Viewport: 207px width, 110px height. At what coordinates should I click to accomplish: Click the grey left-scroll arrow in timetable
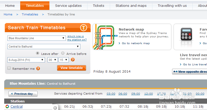point(55,108)
